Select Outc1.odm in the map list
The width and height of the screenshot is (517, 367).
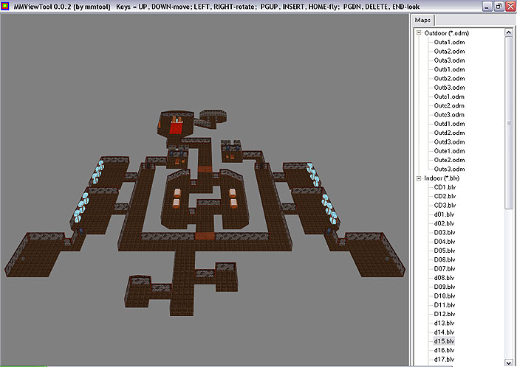449,97
